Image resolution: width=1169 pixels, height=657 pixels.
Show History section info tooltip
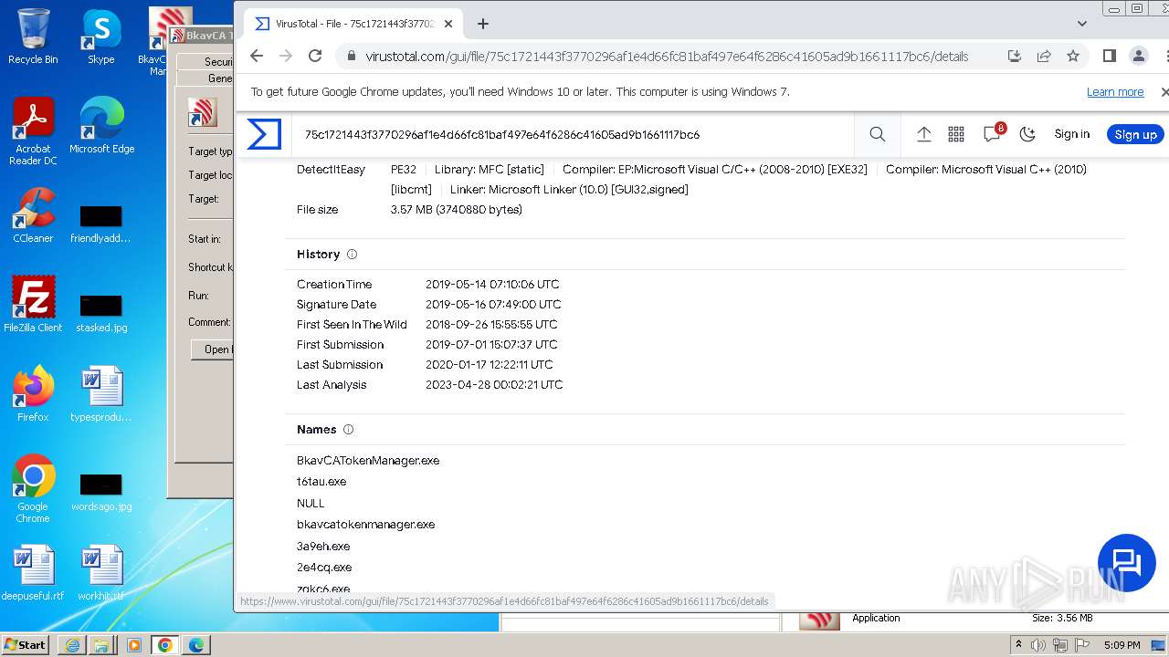pyautogui.click(x=353, y=255)
